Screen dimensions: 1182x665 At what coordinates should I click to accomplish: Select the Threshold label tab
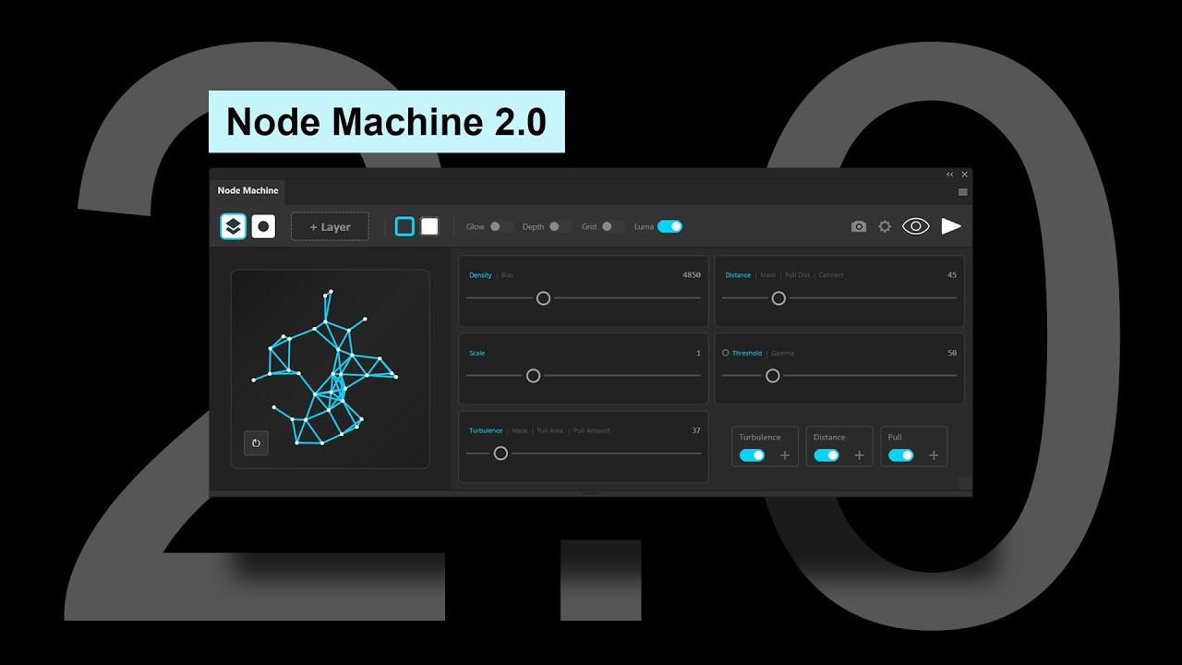tap(747, 353)
